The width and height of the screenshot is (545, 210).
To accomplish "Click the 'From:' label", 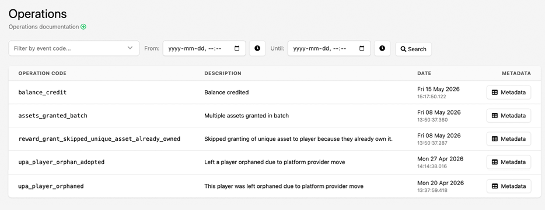I will (152, 48).
